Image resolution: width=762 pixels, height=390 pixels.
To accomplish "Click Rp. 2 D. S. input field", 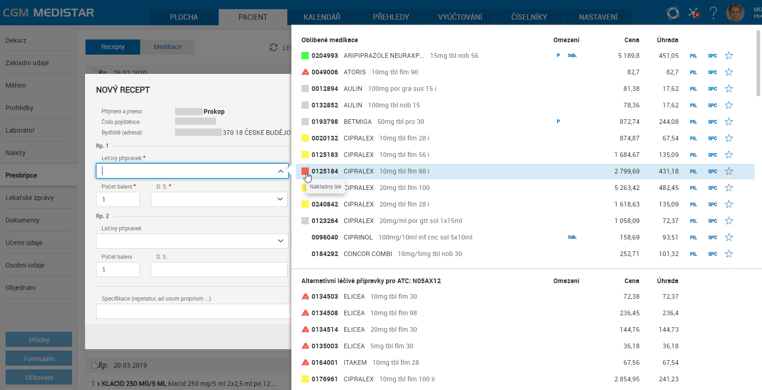I will click(x=219, y=269).
